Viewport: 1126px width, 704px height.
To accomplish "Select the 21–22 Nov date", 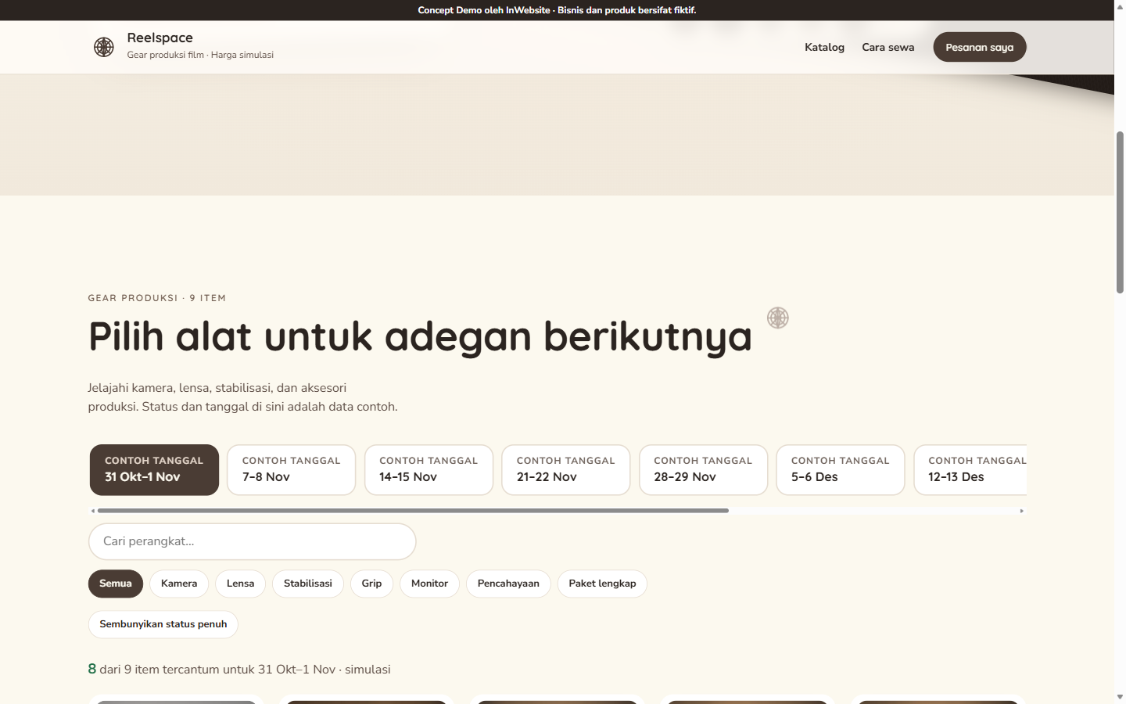I will (x=565, y=469).
